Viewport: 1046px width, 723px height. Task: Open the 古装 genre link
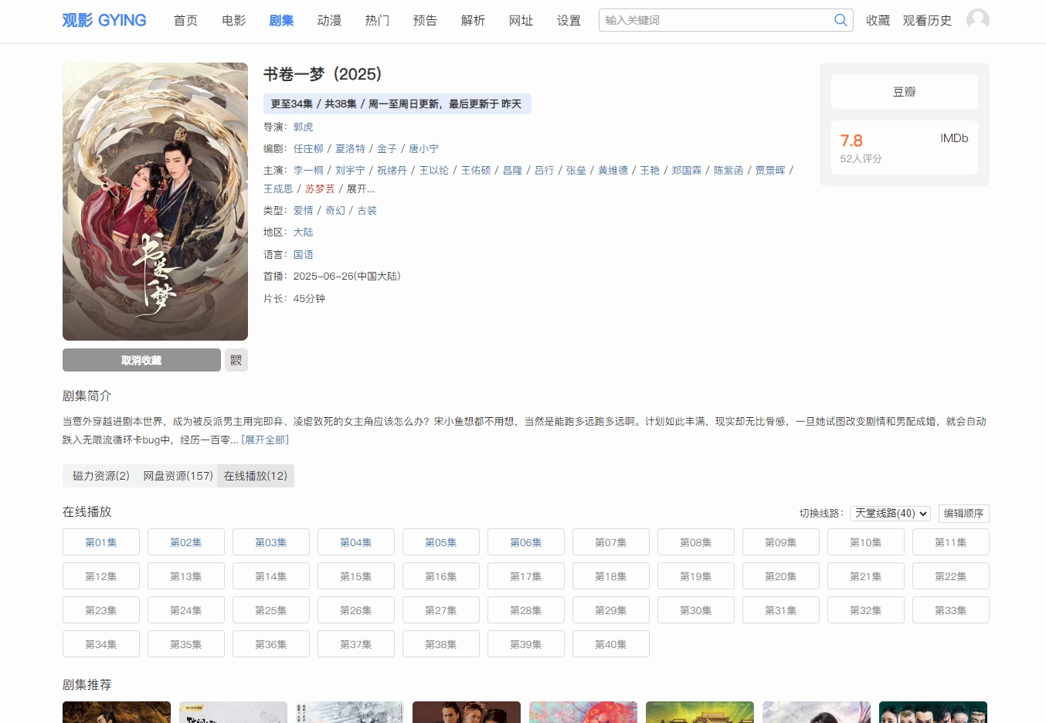click(x=367, y=210)
